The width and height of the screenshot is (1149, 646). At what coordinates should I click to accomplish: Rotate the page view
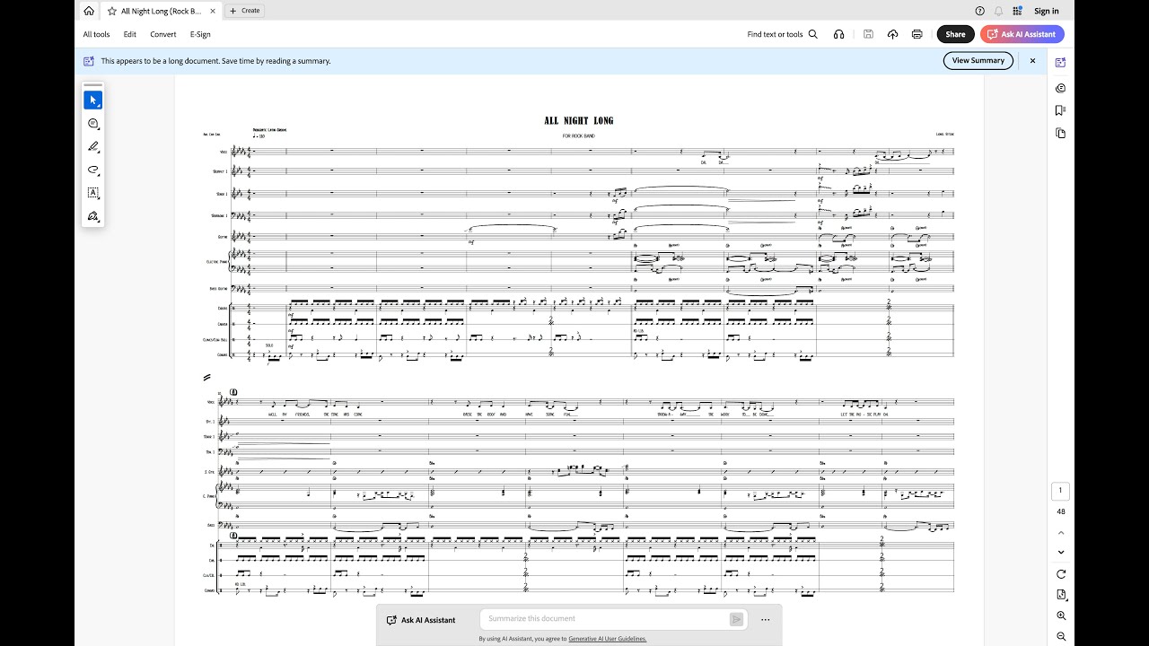click(x=1061, y=574)
